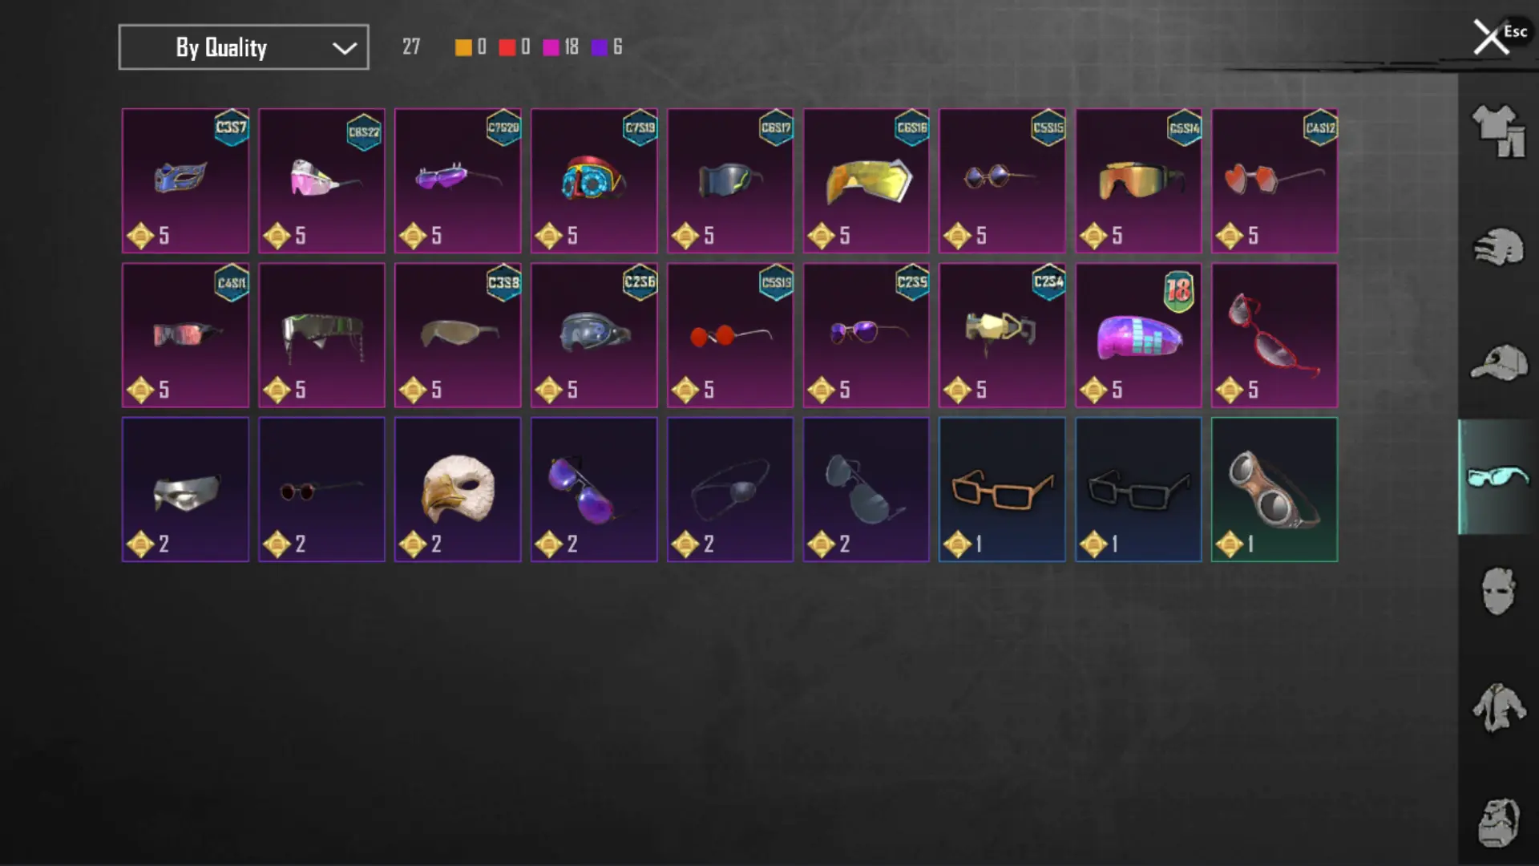
Task: Expand the By Quality sort dropdown
Action: [244, 47]
